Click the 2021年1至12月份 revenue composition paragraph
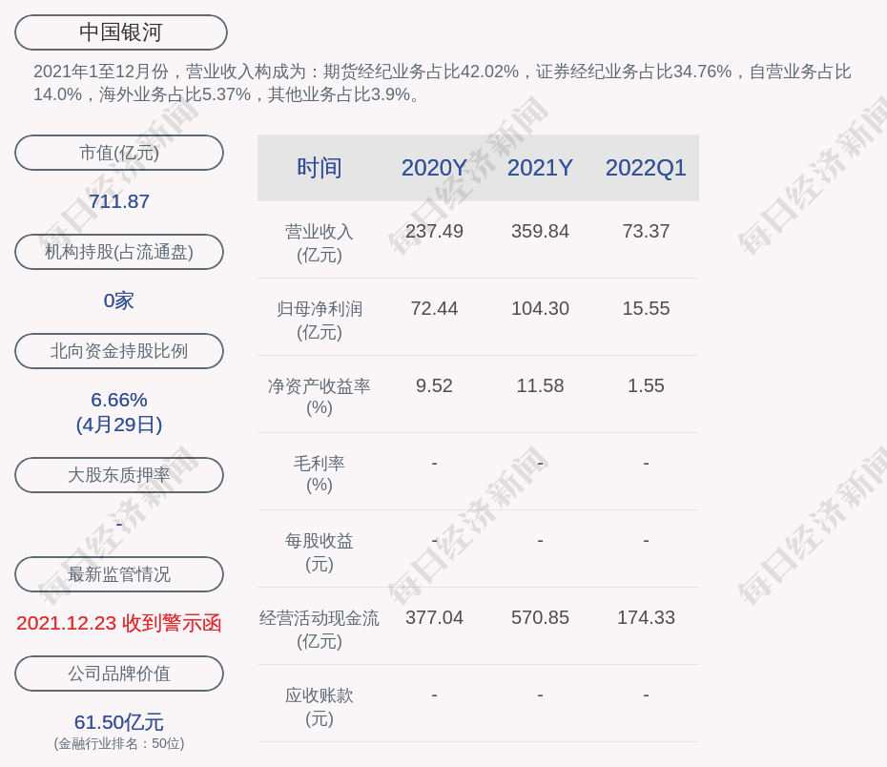The image size is (887, 767). pos(443,83)
